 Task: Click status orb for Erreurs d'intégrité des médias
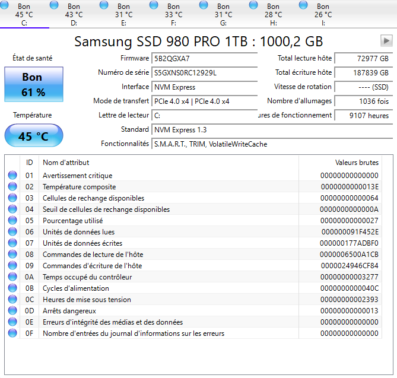pos(12,322)
